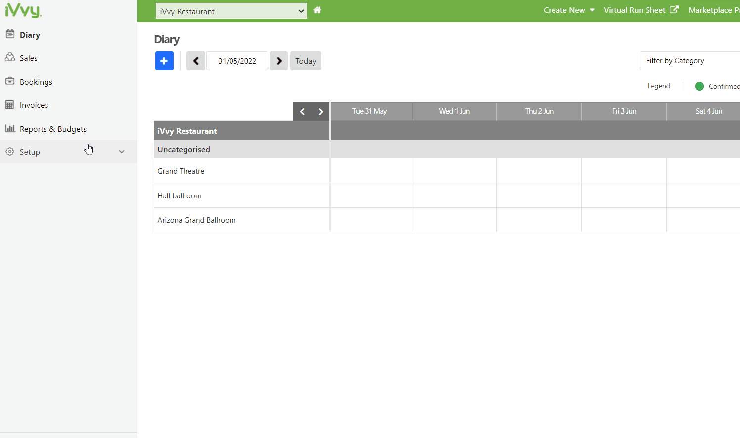Select the Hall ballroom room row

point(242,195)
